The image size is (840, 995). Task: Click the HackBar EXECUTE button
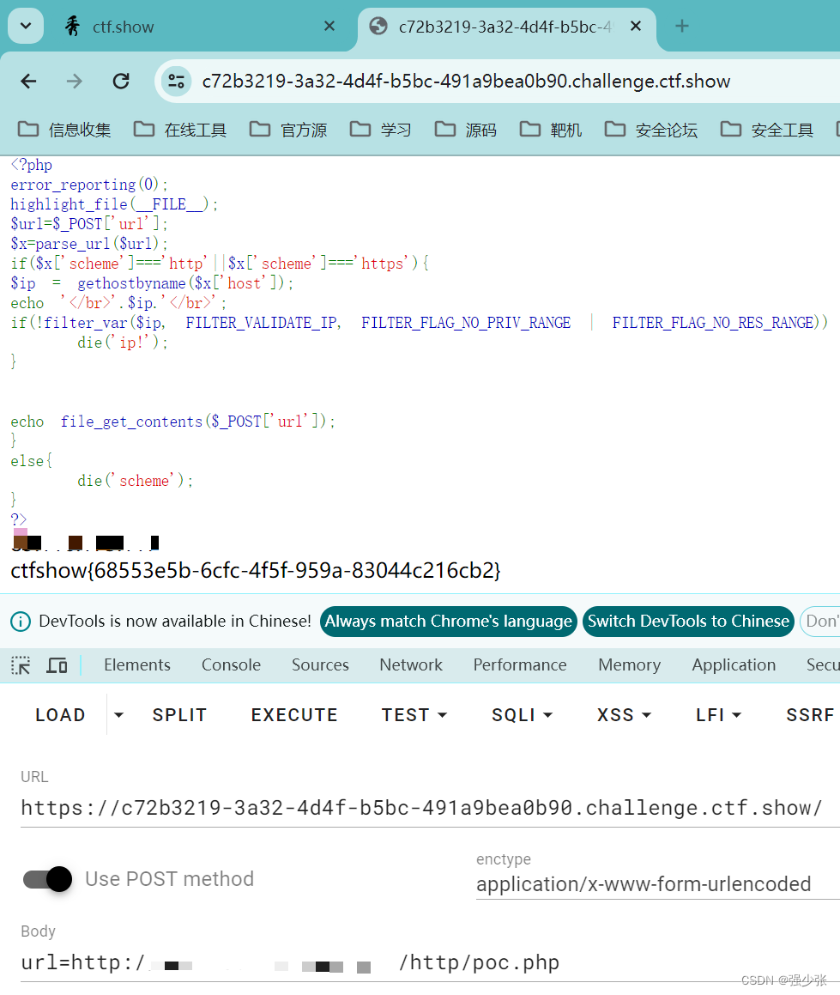[294, 715]
